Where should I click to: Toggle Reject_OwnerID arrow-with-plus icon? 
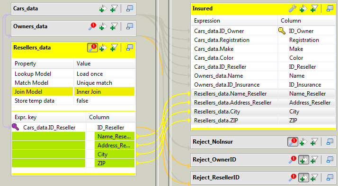click(303, 160)
